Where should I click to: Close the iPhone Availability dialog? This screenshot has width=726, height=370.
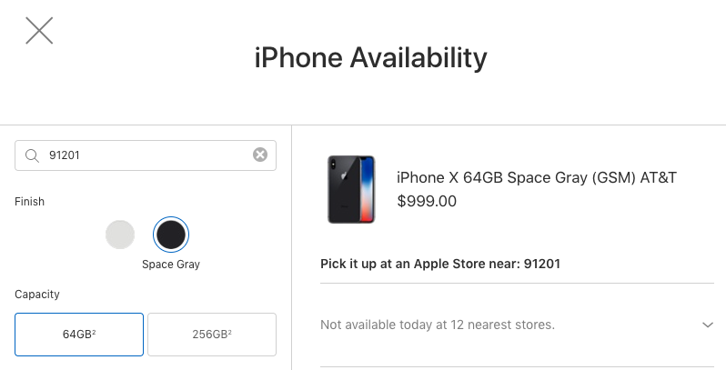pyautogui.click(x=39, y=31)
